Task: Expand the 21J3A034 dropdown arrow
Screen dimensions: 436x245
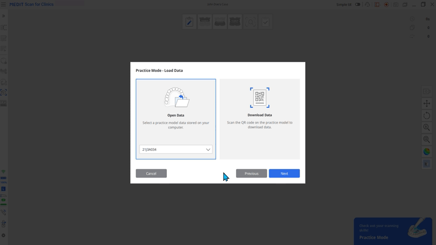Action: [x=208, y=149]
